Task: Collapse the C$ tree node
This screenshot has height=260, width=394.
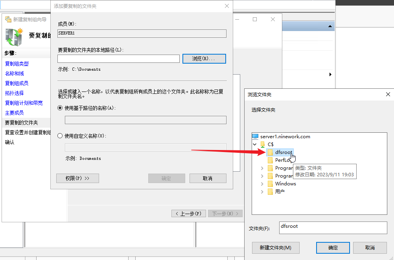Action: (255, 145)
